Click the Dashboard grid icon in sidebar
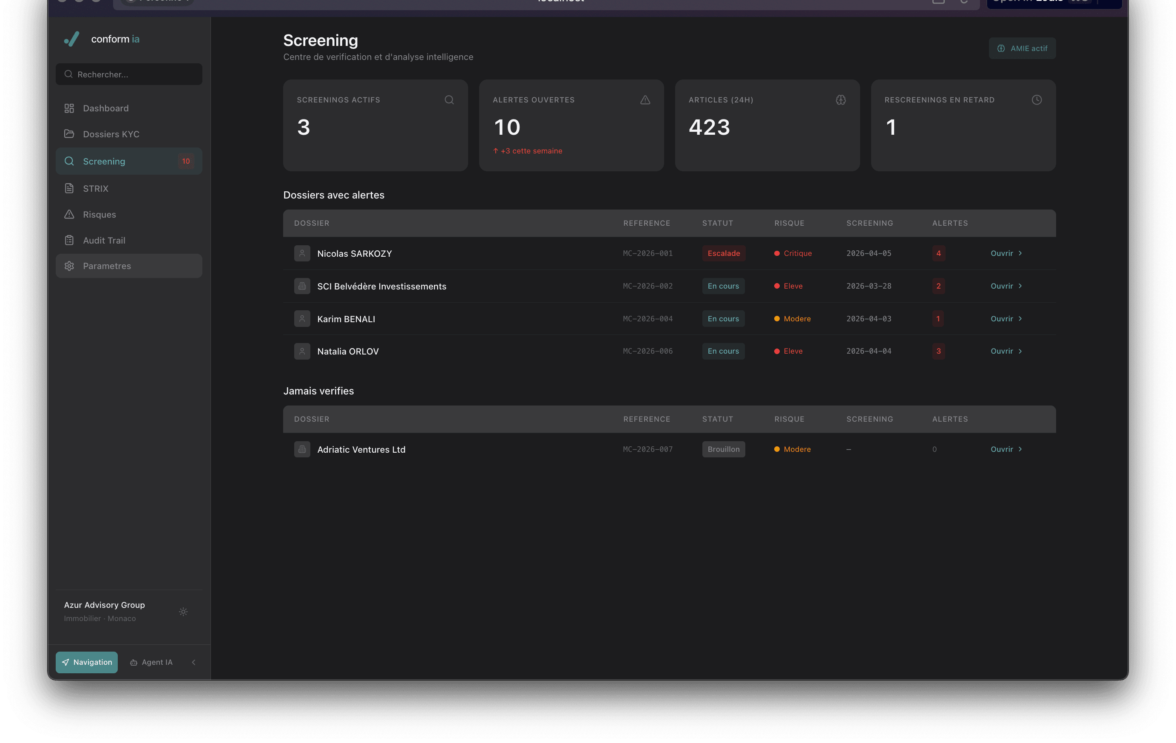This screenshot has height=743, width=1176. 69,108
